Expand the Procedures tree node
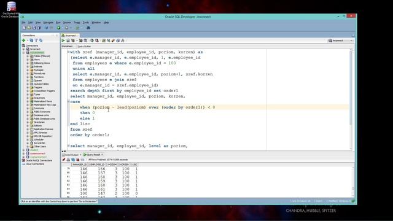This screenshot has height=221, width=393. [28, 74]
